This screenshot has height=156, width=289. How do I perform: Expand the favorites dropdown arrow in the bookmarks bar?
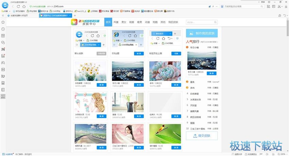(x=10, y=11)
